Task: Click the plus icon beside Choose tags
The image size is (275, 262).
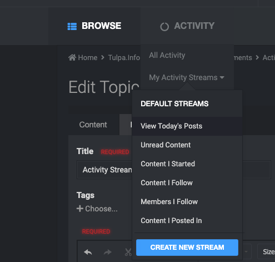Action: [x=80, y=209]
